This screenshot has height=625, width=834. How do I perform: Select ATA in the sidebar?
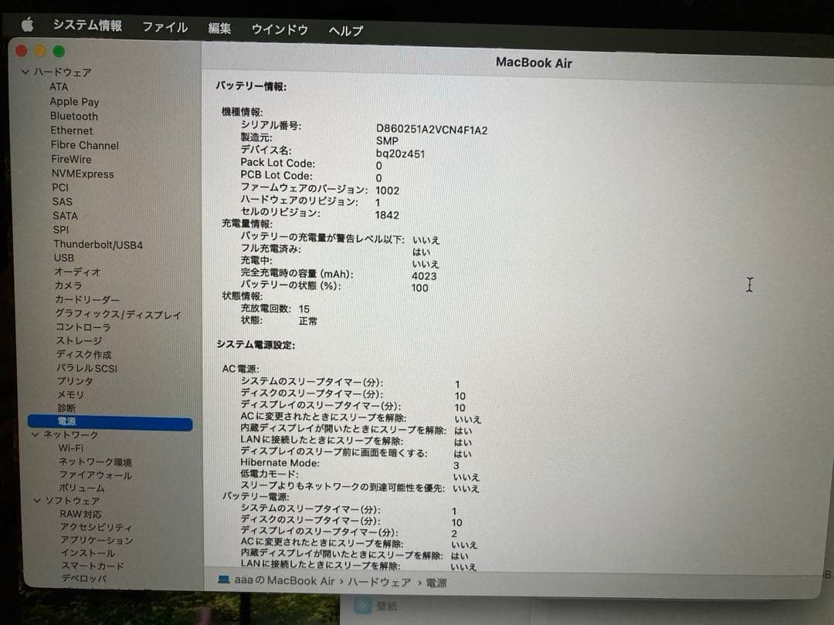(59, 86)
